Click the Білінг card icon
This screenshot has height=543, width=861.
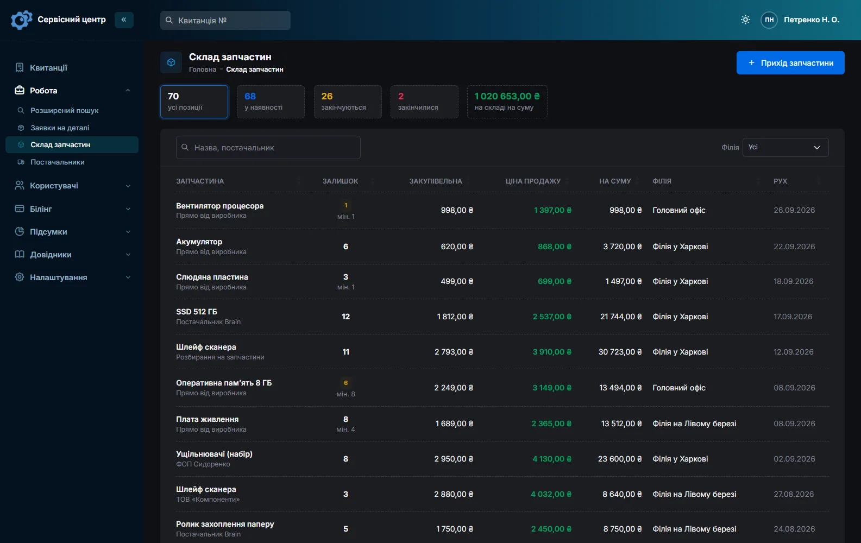[x=20, y=209]
